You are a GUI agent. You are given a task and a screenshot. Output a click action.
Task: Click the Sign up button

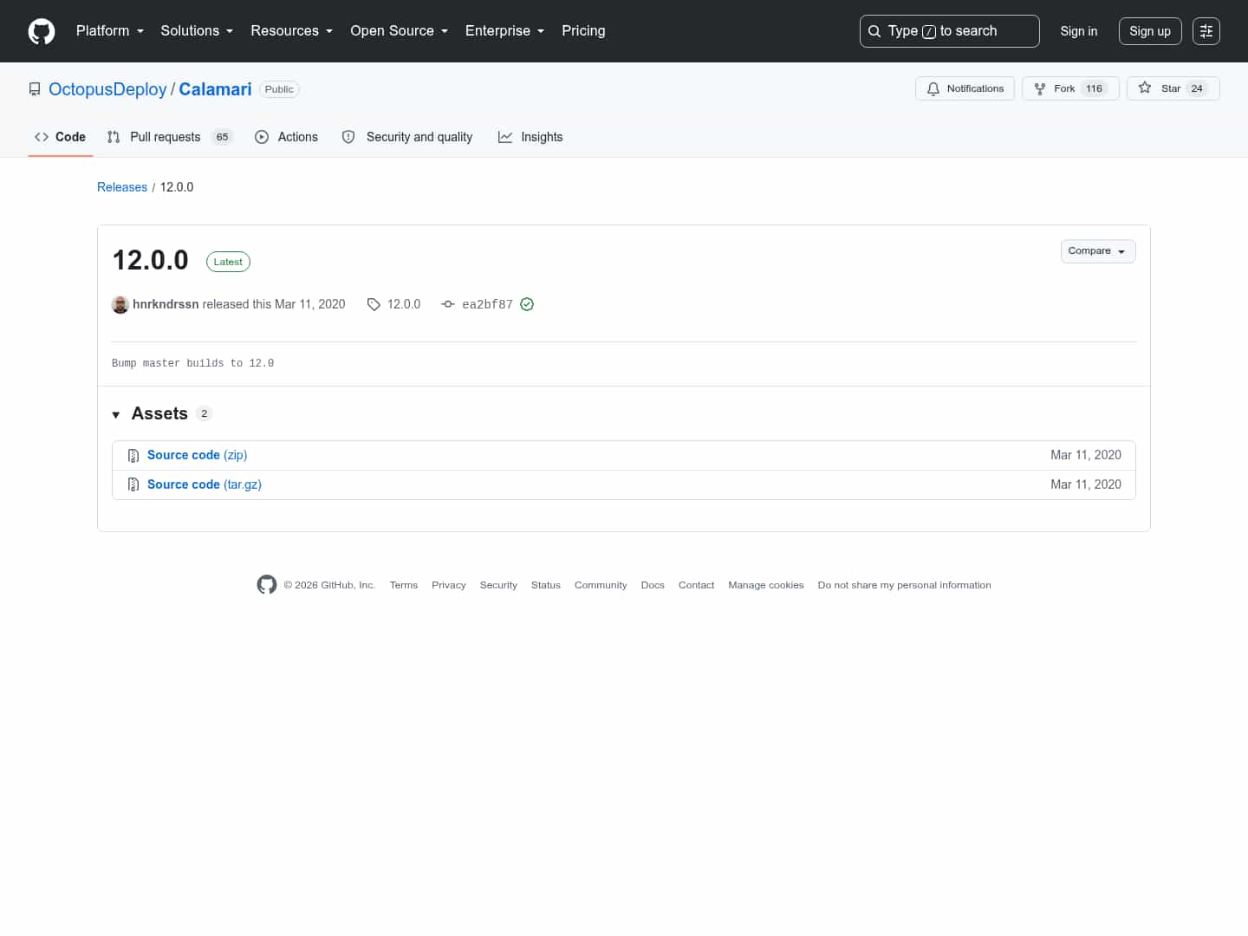(1149, 31)
